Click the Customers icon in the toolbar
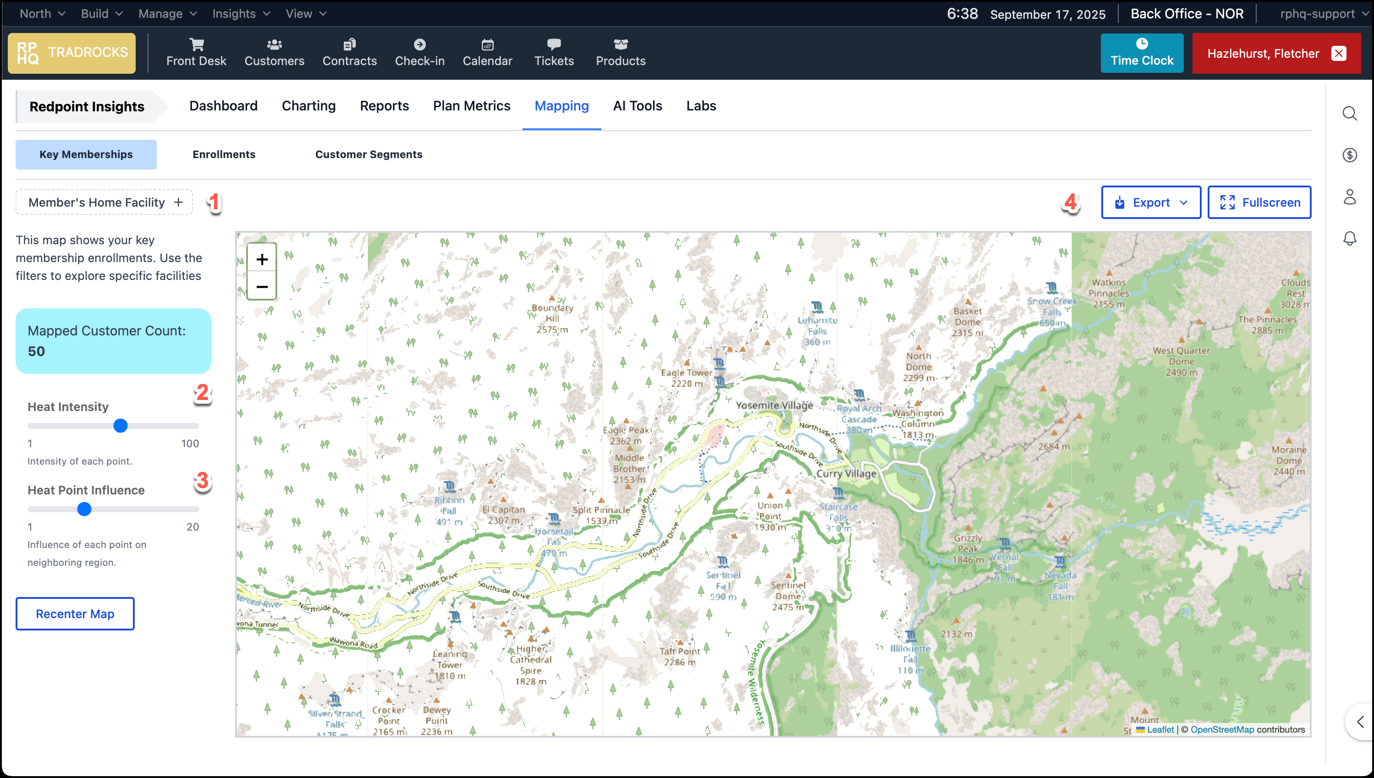This screenshot has height=778, width=1374. [x=274, y=52]
